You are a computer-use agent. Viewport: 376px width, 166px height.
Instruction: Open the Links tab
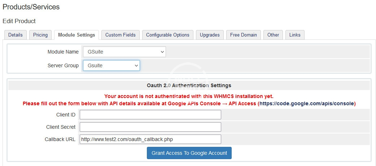pyautogui.click(x=295, y=35)
